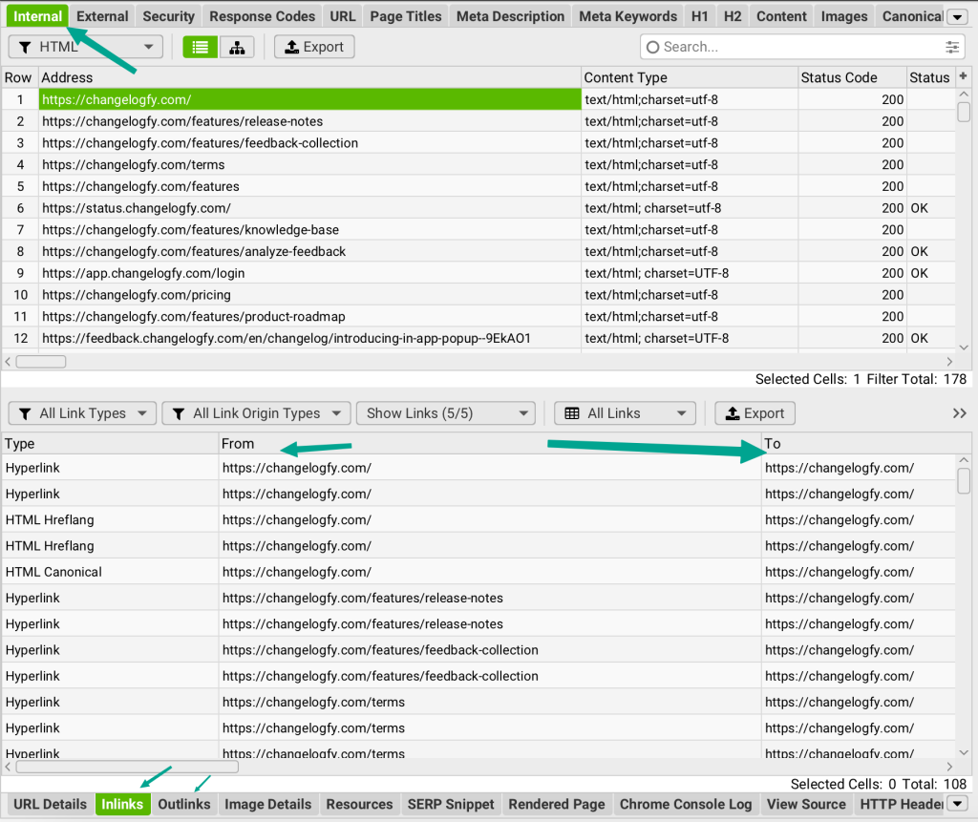
Task: Click the lower pane Export button
Action: pos(755,413)
